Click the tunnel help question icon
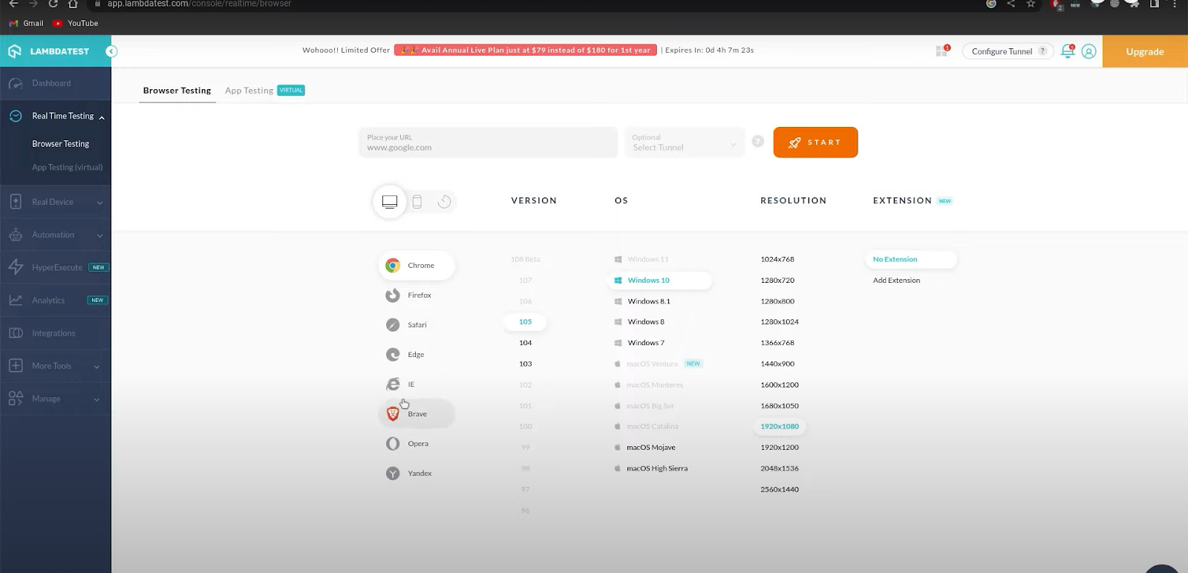 (758, 141)
